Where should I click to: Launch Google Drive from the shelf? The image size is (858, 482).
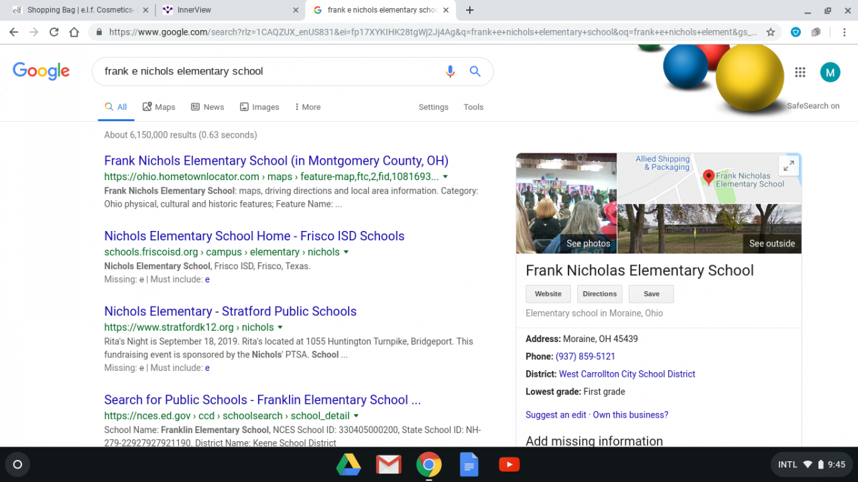click(x=349, y=465)
